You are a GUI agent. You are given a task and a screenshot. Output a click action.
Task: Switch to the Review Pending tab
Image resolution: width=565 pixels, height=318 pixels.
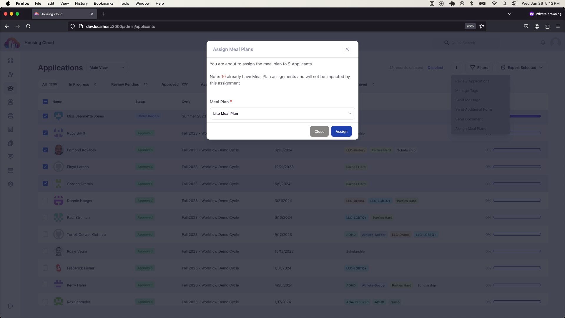point(125,84)
